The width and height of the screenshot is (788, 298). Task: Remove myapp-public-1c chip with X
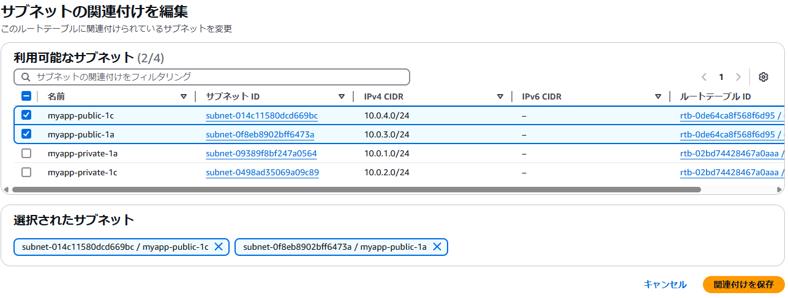tap(219, 247)
